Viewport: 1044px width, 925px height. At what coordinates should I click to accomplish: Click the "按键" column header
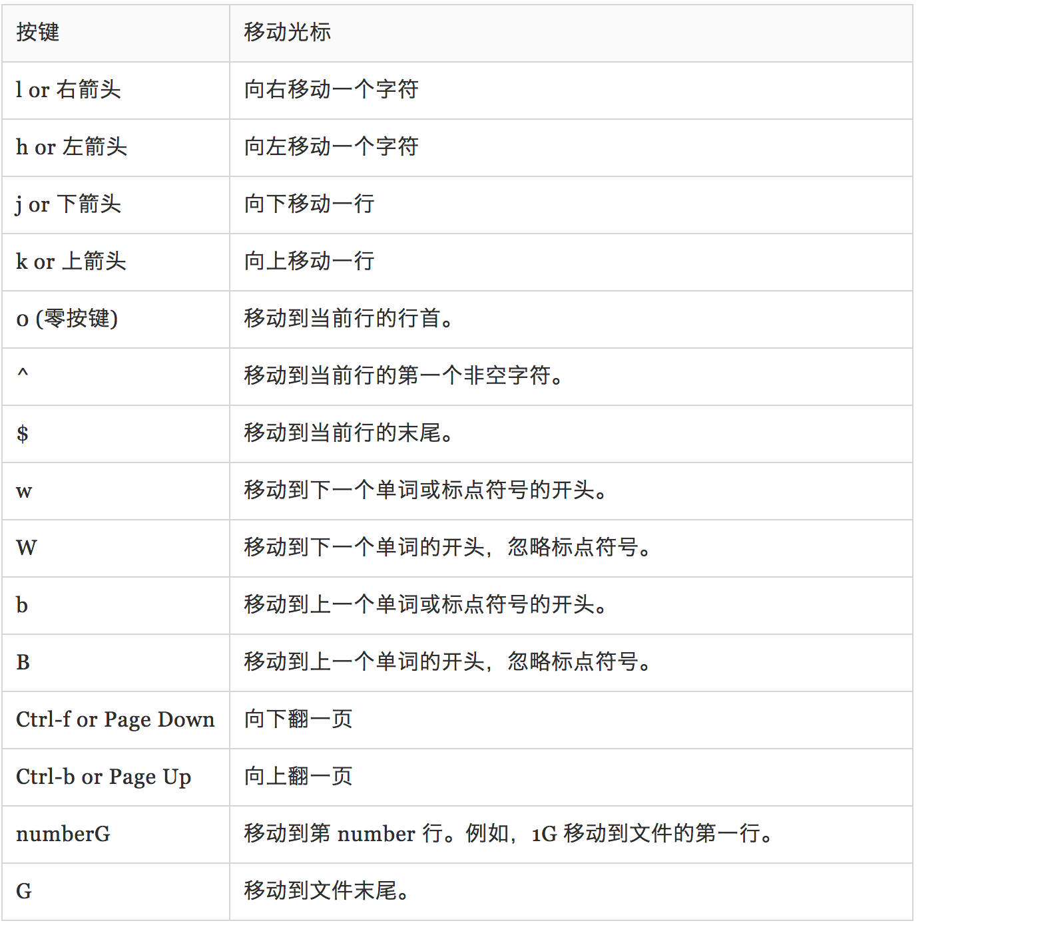coord(38,32)
